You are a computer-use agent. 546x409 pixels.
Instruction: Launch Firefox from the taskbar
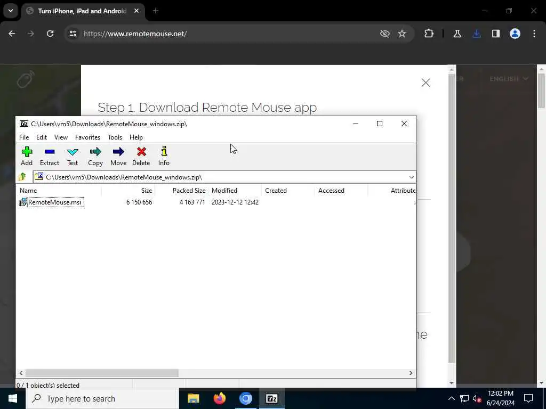219,398
